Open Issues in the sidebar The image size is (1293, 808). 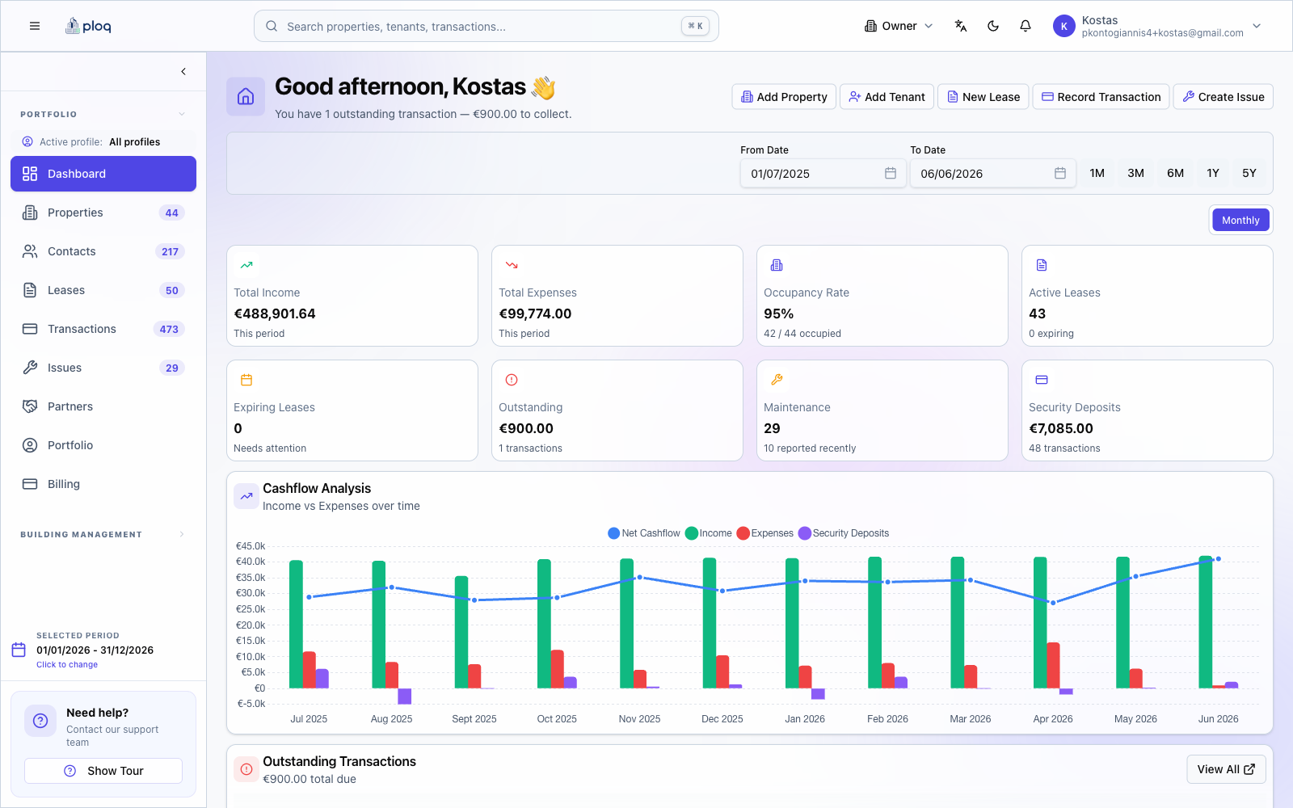click(x=103, y=368)
